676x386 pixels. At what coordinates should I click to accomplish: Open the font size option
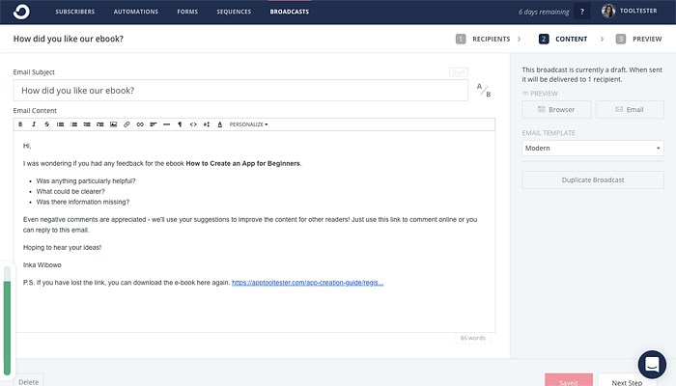[x=207, y=124]
